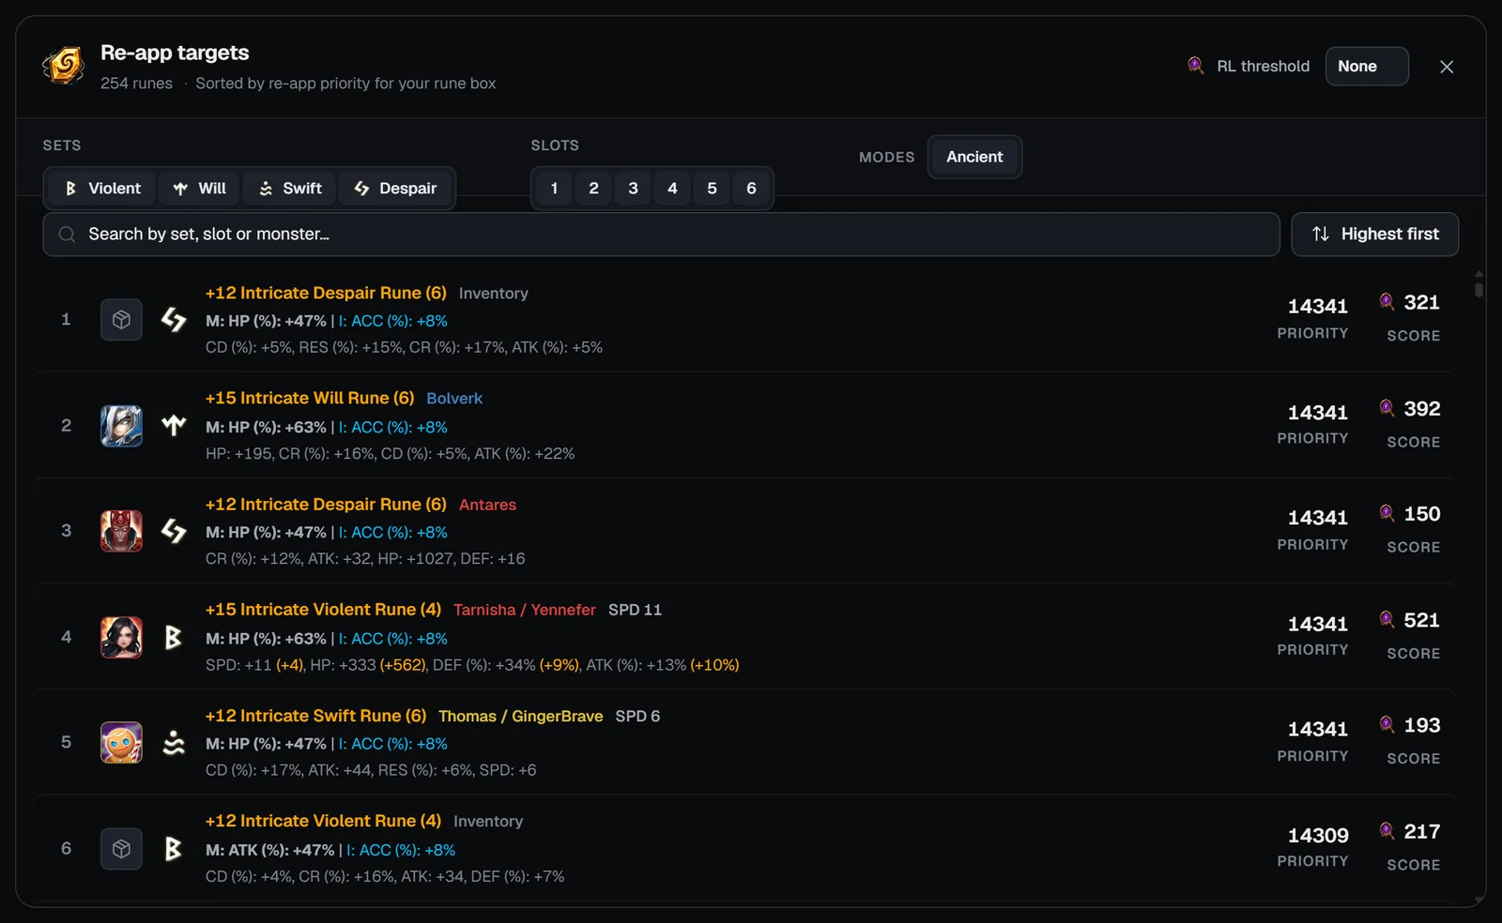Toggle the Violent set filter
Screen dimensions: 1502x923
[x=102, y=189]
